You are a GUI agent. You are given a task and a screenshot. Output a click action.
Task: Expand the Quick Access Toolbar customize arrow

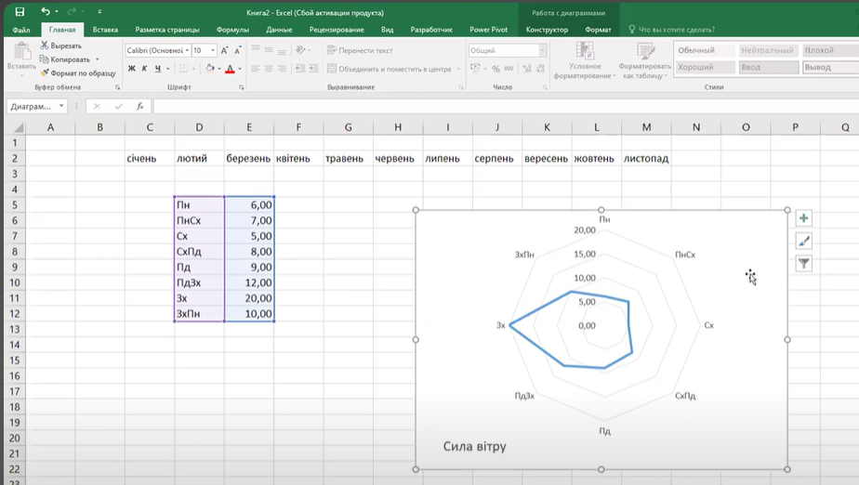[99, 11]
